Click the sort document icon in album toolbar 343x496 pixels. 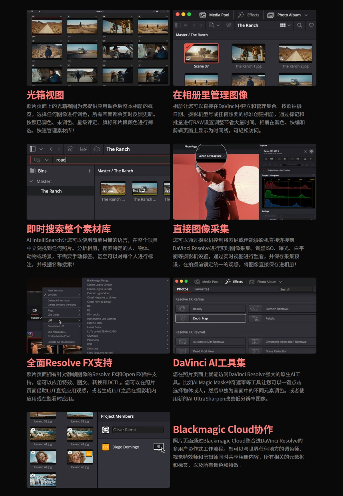[212, 25]
